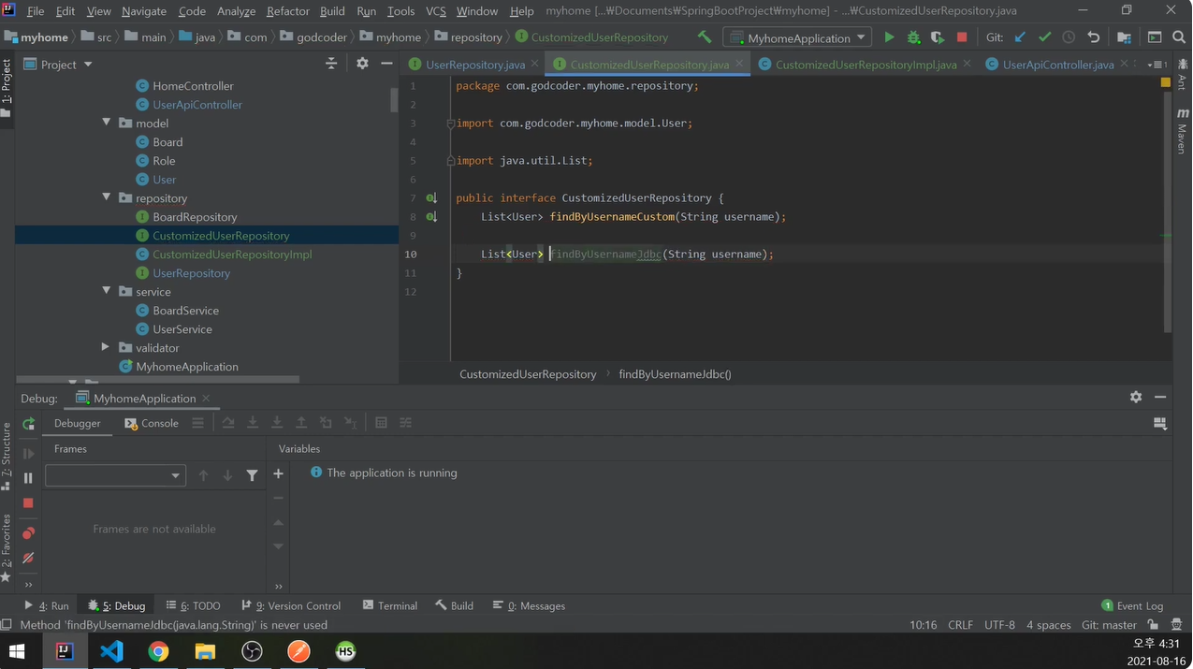Click Filter frames funnel icon
The height and width of the screenshot is (669, 1193).
click(252, 475)
